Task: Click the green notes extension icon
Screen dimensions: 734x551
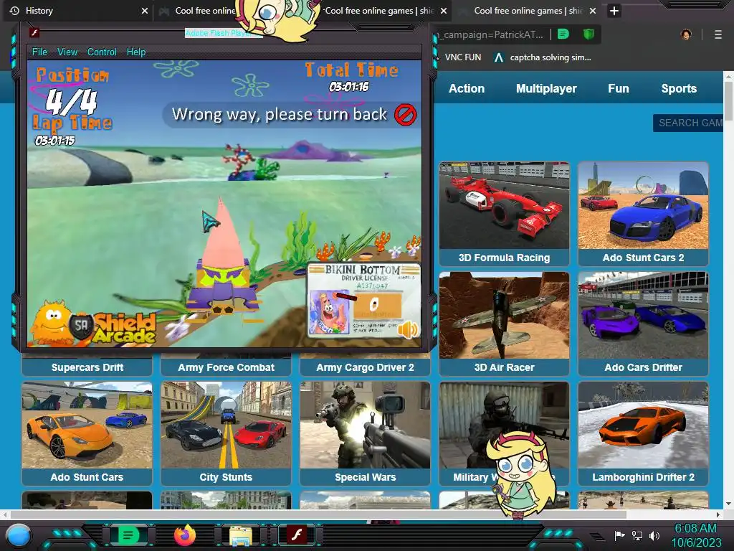Action: click(563, 34)
